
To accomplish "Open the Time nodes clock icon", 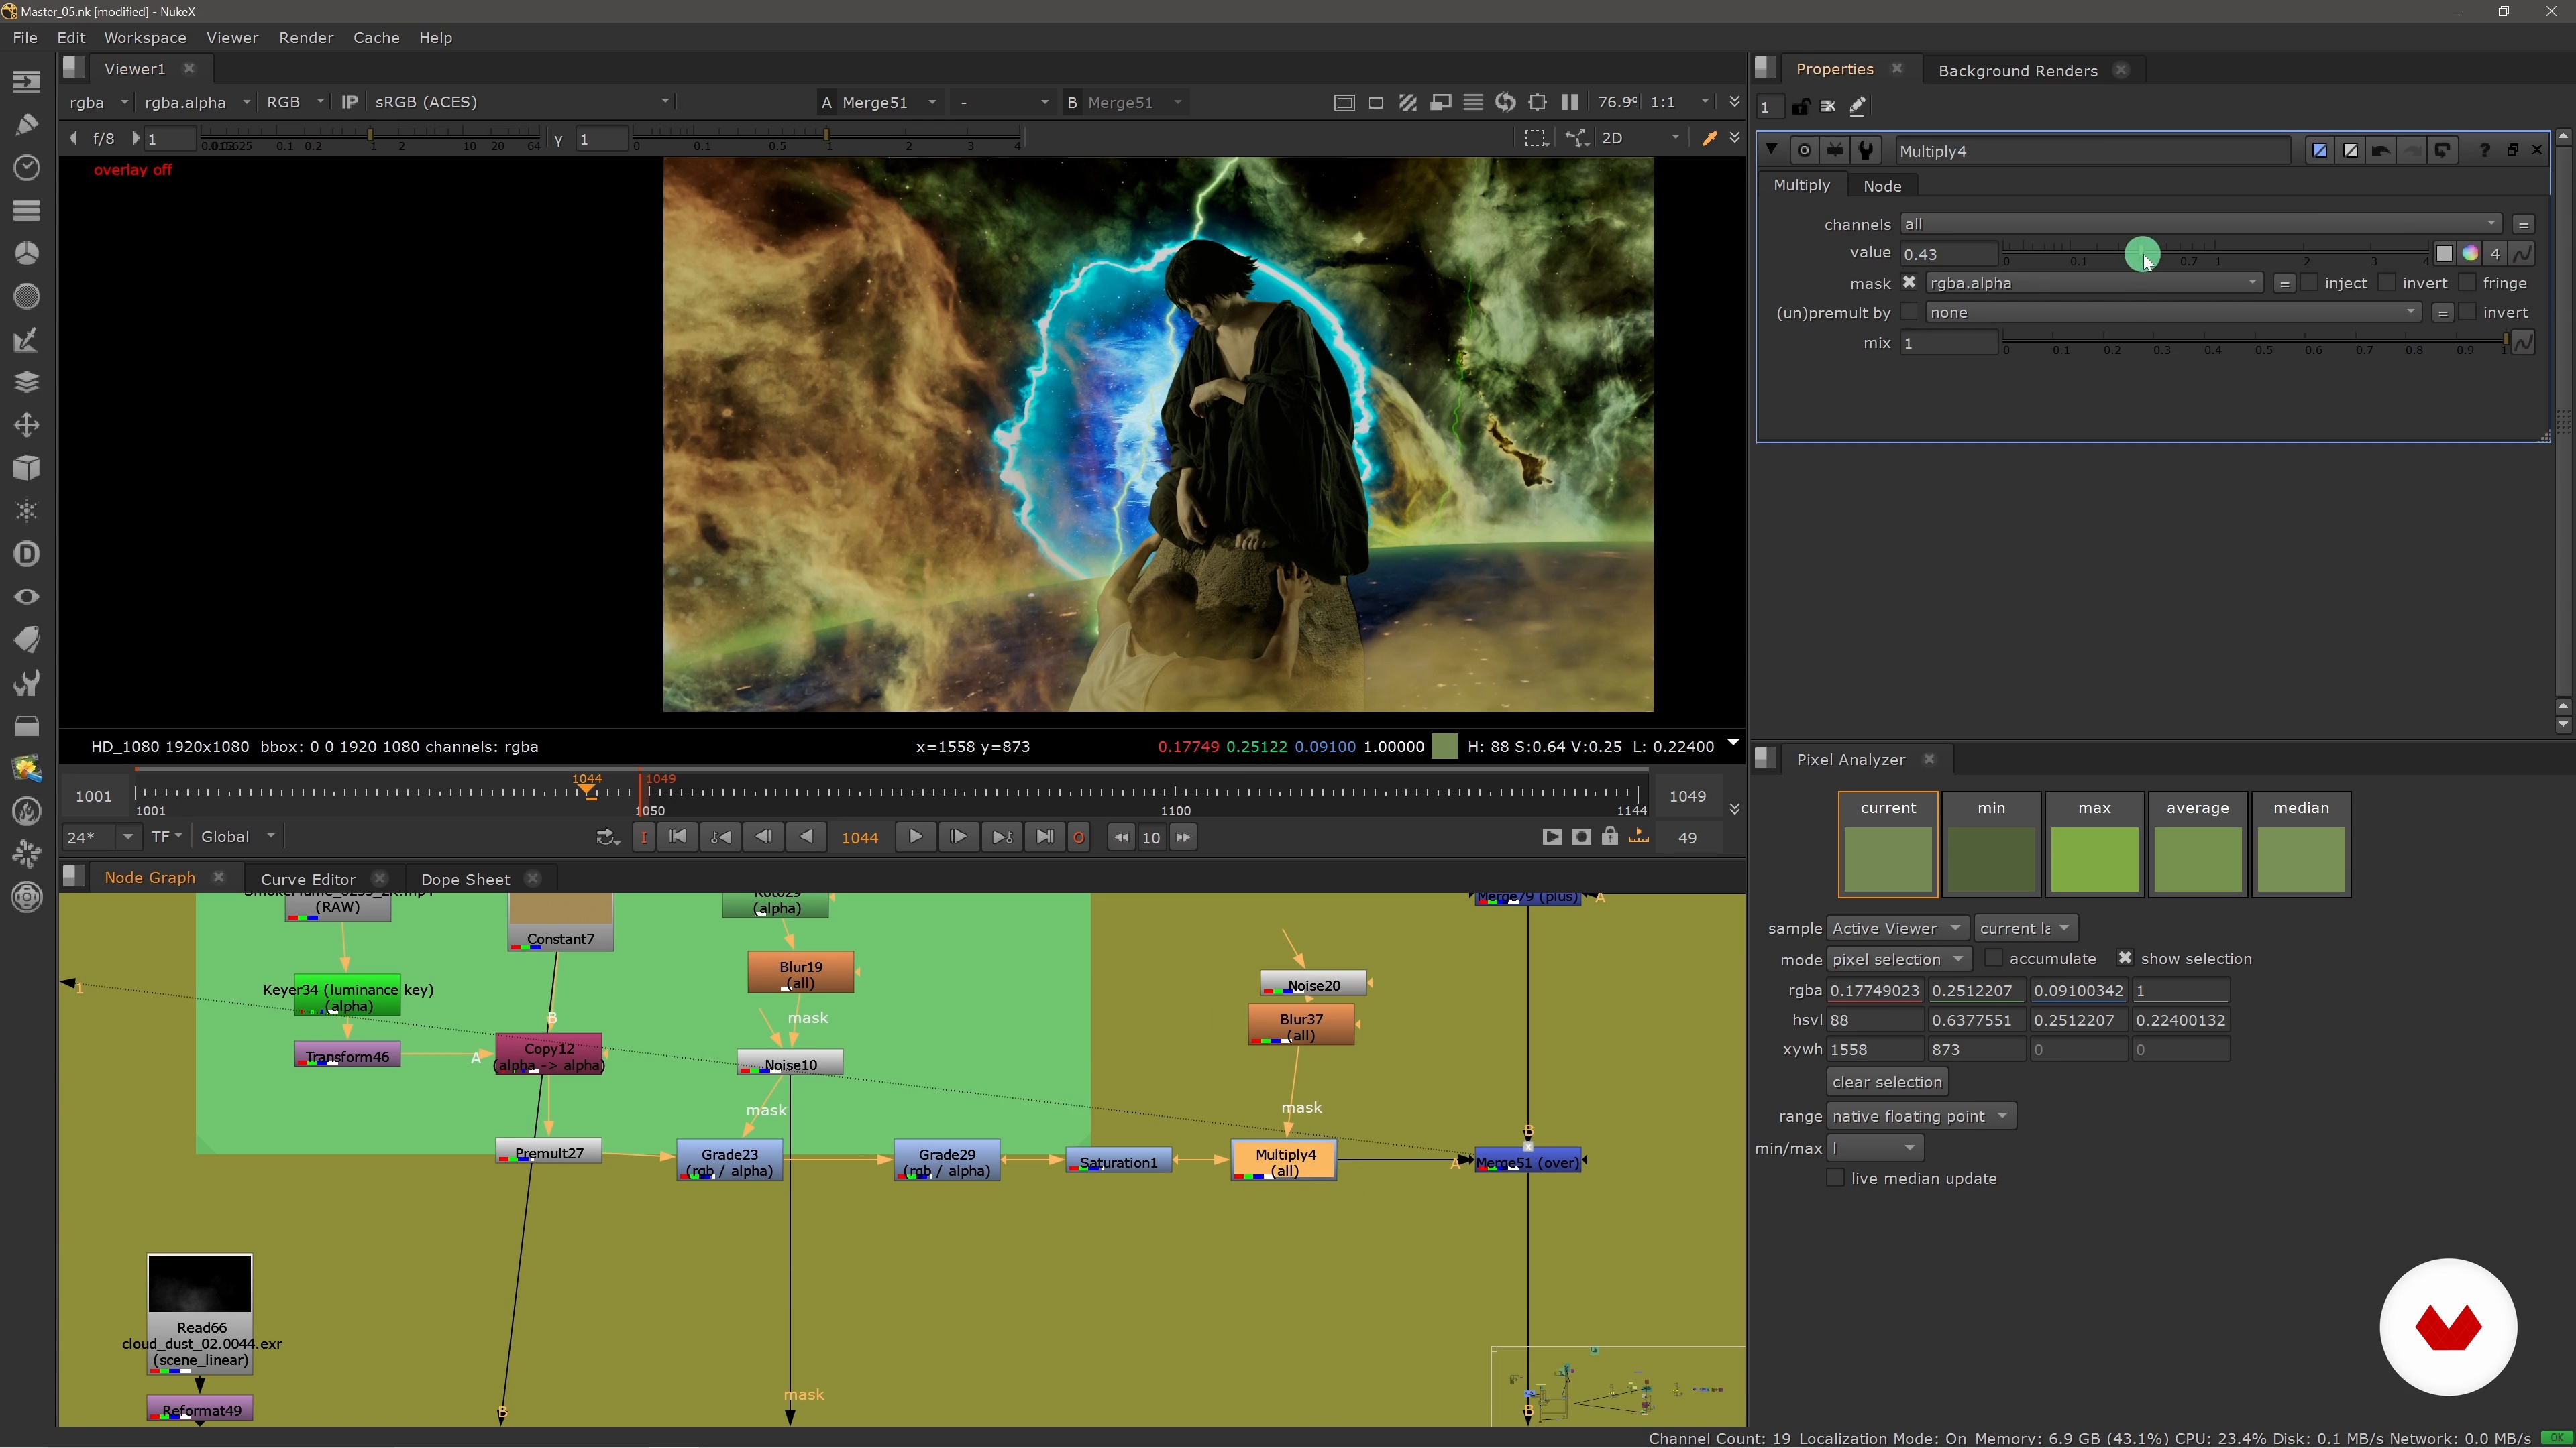I will 27,167.
